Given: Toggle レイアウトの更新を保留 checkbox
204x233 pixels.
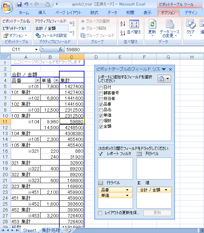Looking at the screenshot, I should [x=100, y=213].
